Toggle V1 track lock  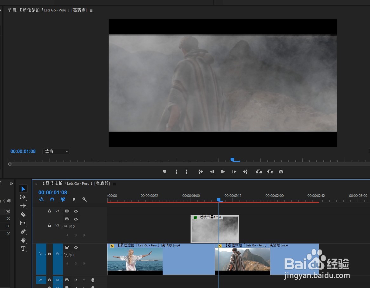coord(50,254)
